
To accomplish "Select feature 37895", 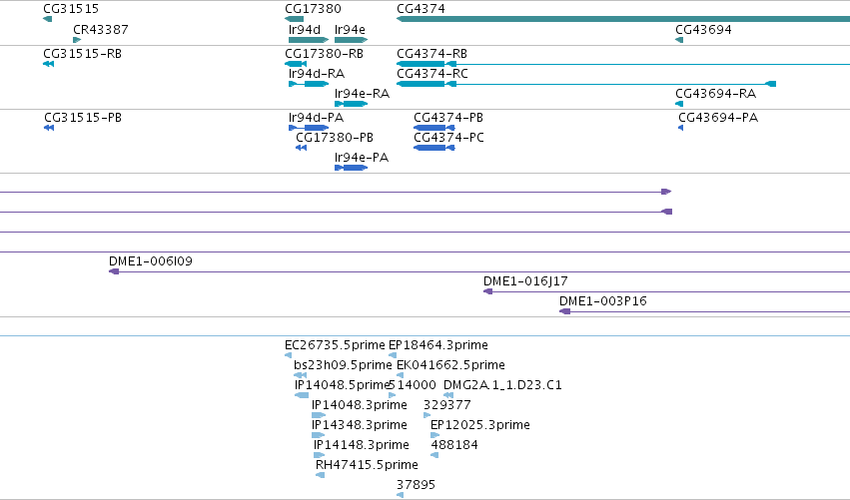I will (416, 485).
